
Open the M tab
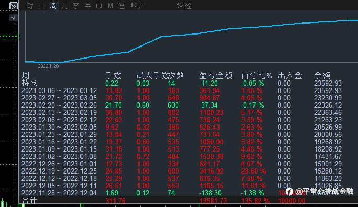(x=110, y=5)
